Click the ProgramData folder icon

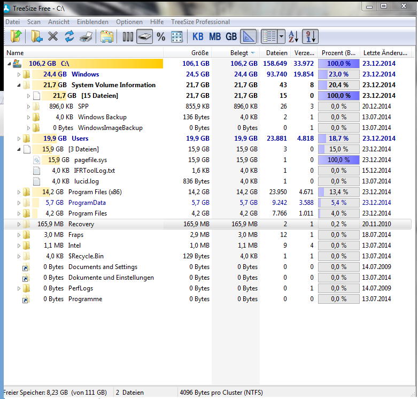point(26,203)
